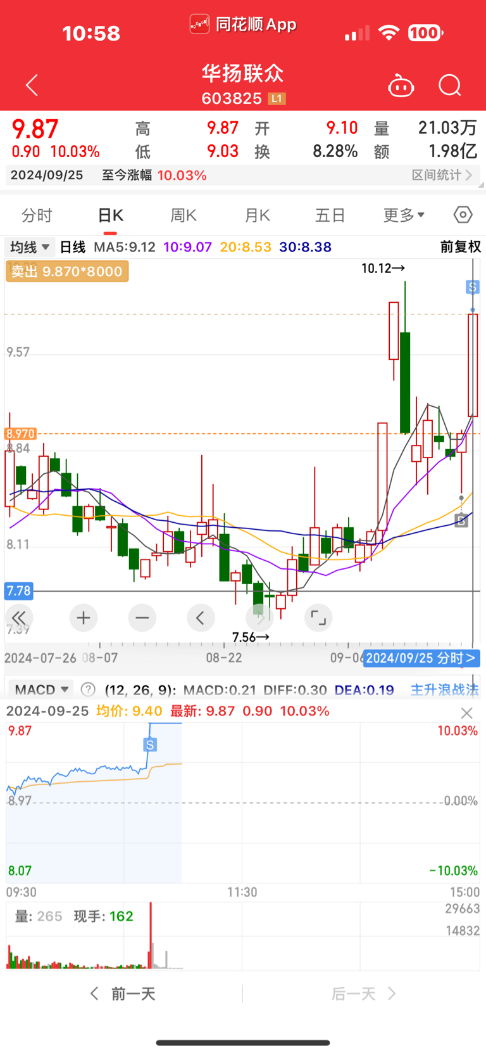Tap the back arrow in header
This screenshot has height=1055, width=486.
[x=32, y=85]
